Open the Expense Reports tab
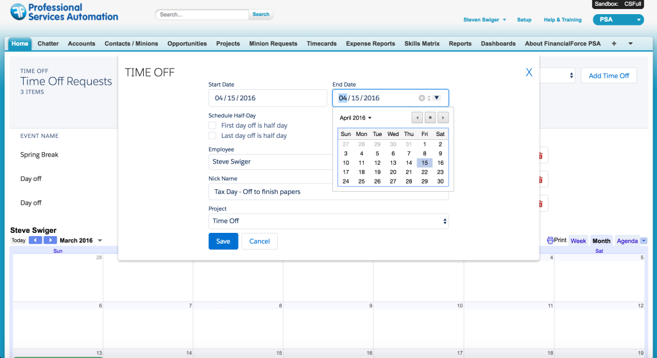The image size is (657, 358). point(370,44)
